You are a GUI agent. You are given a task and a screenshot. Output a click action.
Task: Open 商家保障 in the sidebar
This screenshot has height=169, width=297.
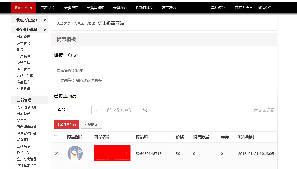click(x=23, y=56)
